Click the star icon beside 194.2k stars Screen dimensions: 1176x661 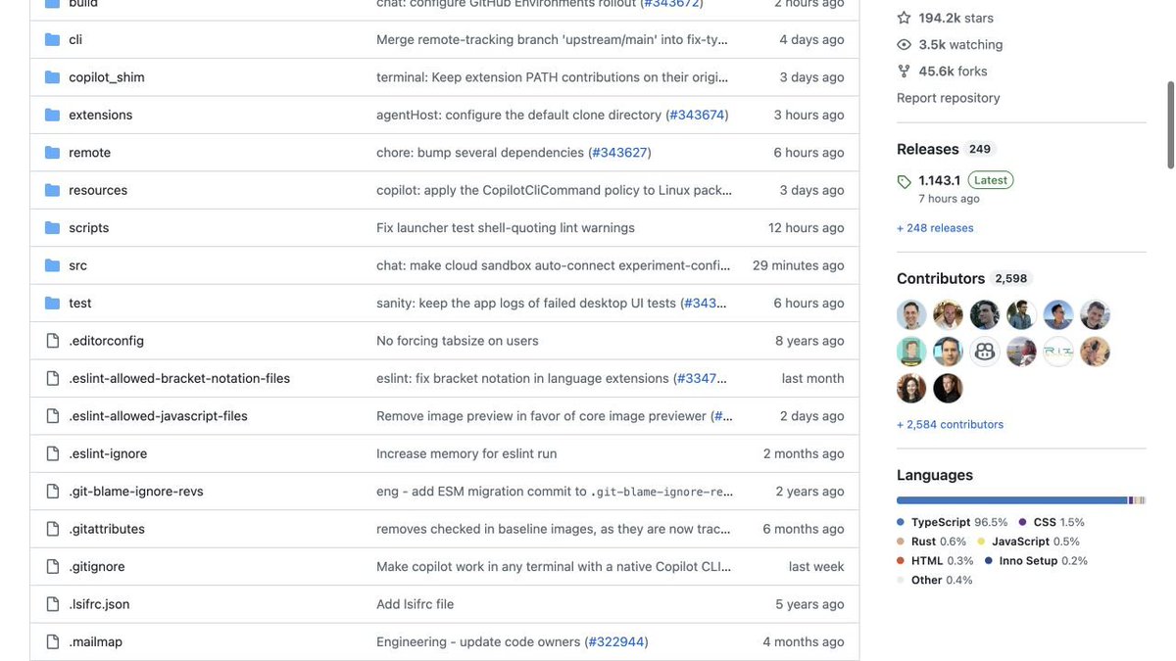point(904,18)
